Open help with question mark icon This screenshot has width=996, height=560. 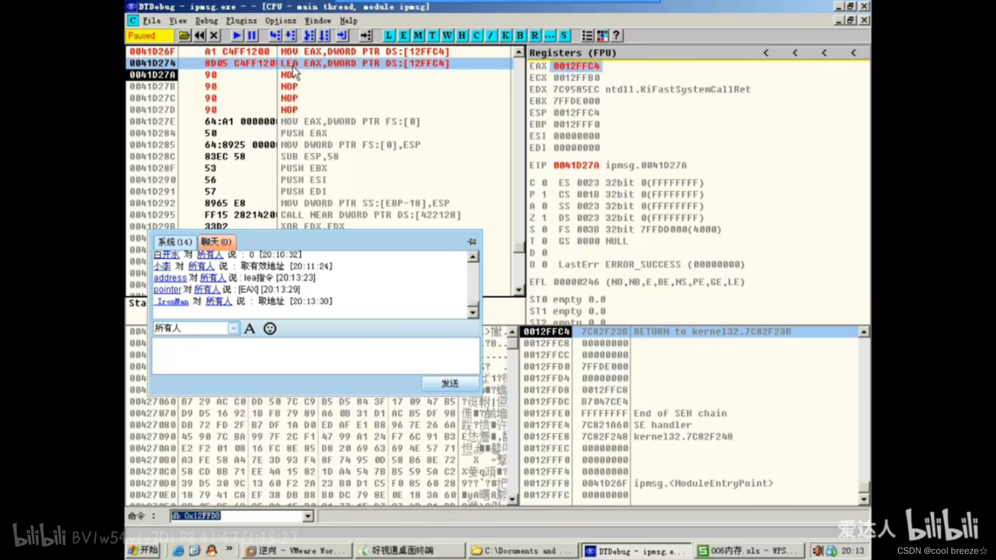point(616,35)
